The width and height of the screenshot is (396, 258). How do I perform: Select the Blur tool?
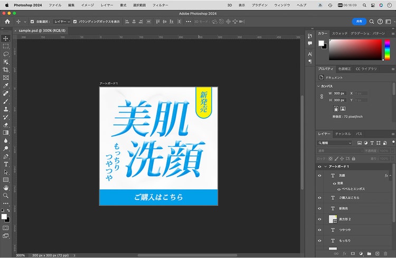coord(6,141)
